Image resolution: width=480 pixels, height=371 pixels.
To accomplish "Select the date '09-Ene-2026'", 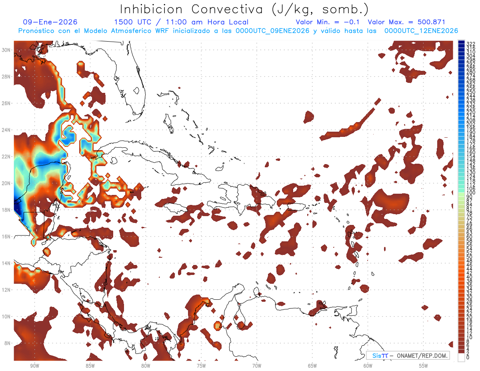I will click(x=50, y=22).
